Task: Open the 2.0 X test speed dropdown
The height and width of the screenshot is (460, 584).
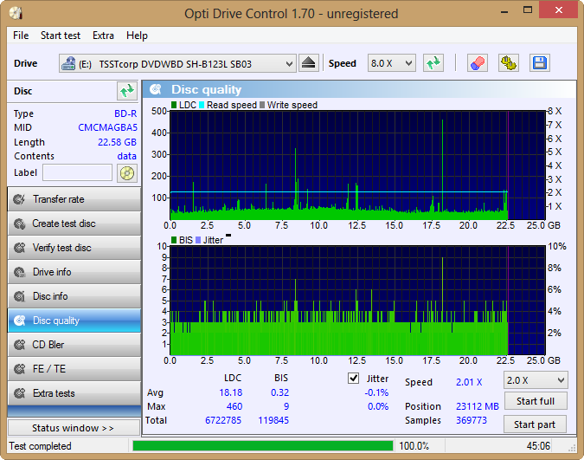Action: coord(536,380)
